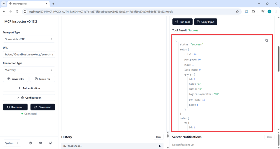Click the server URL input field
The image size is (280, 149).
click(29, 55)
